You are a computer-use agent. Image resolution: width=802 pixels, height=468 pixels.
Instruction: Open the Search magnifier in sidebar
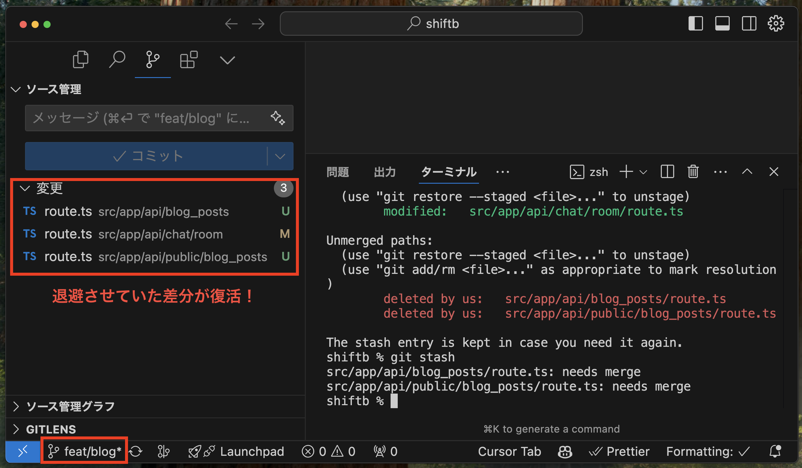(117, 60)
